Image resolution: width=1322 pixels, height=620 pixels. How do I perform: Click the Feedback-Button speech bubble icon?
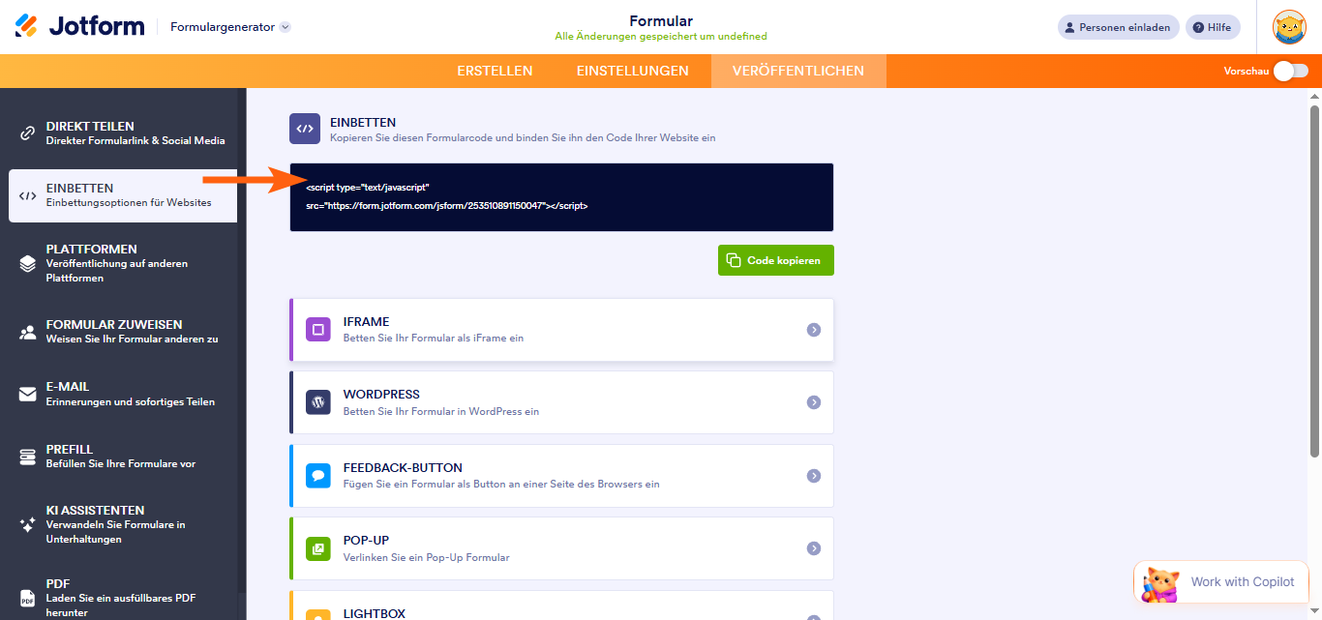pos(318,475)
